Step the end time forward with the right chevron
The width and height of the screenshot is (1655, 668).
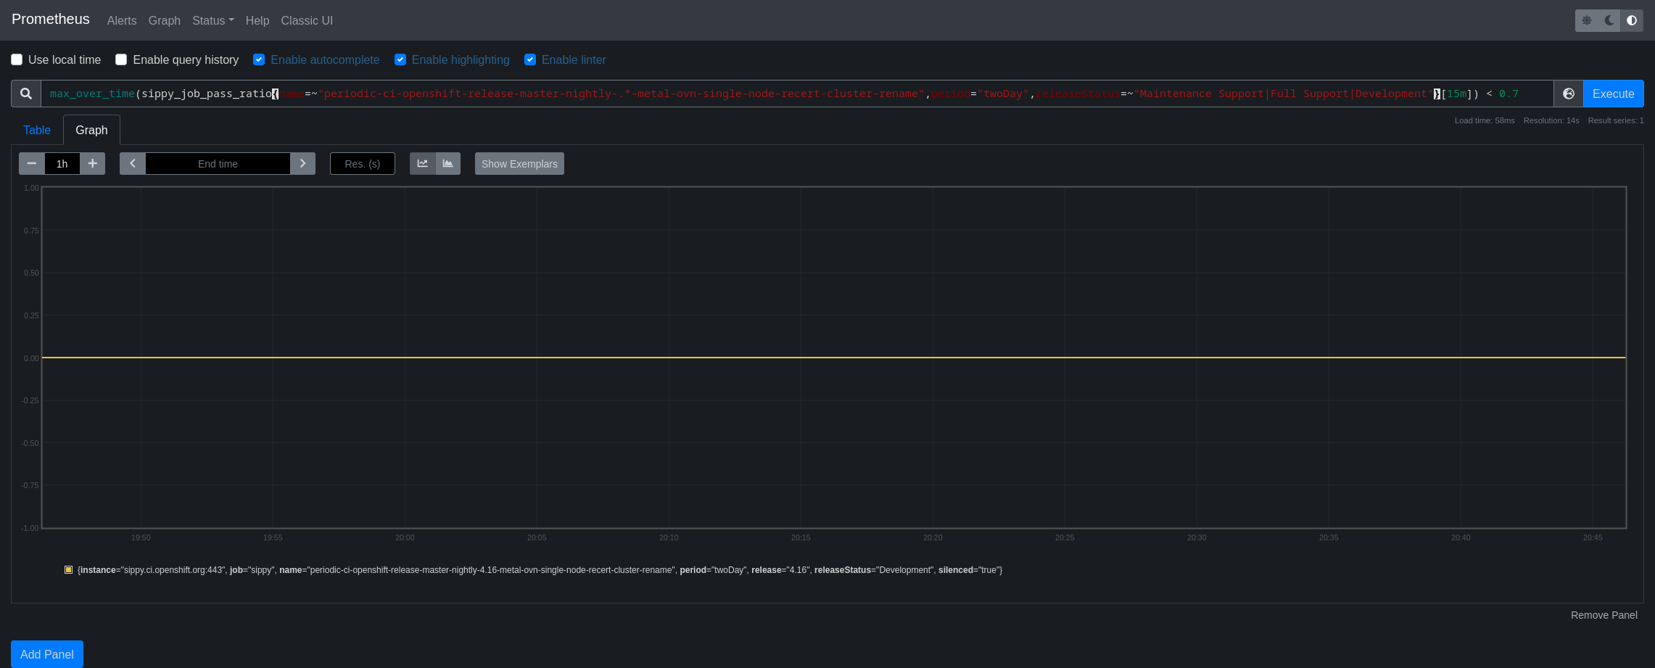pyautogui.click(x=302, y=164)
